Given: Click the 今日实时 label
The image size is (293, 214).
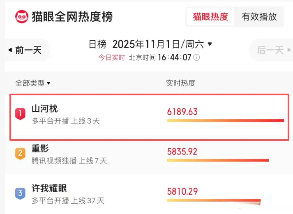Looking at the screenshot, I should (x=111, y=58).
